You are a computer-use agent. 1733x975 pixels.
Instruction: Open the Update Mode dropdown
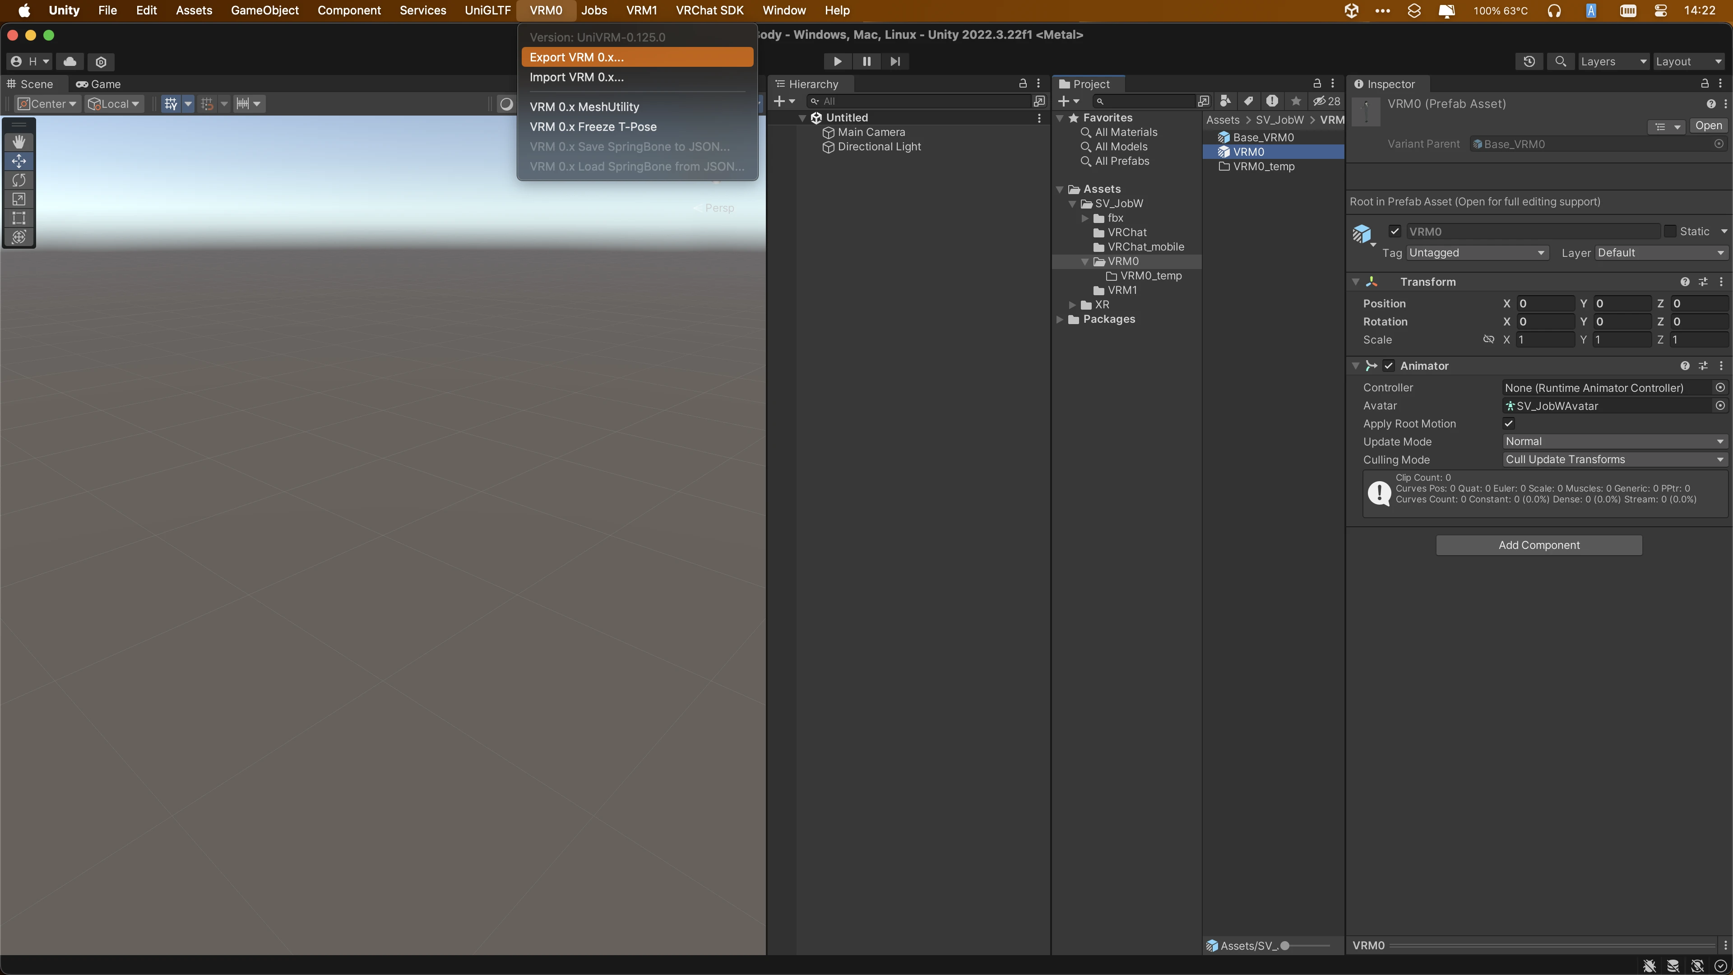(1613, 441)
